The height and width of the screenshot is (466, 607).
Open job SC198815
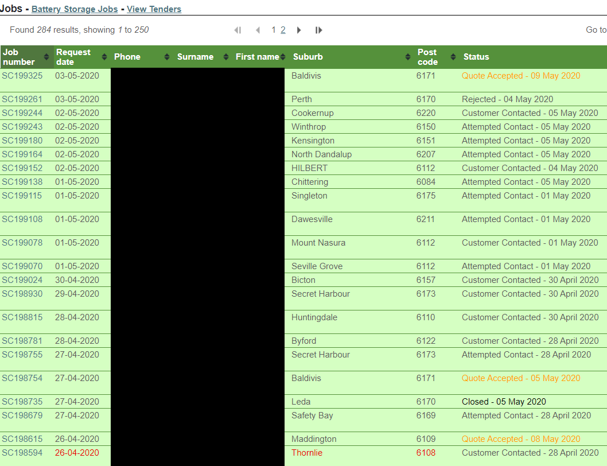point(22,317)
